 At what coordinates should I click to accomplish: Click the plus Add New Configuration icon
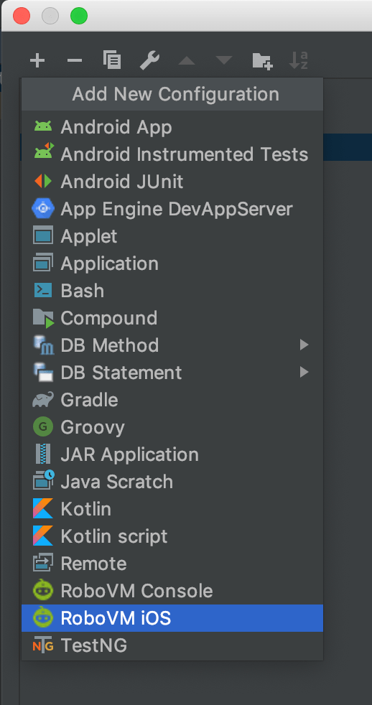pyautogui.click(x=37, y=60)
